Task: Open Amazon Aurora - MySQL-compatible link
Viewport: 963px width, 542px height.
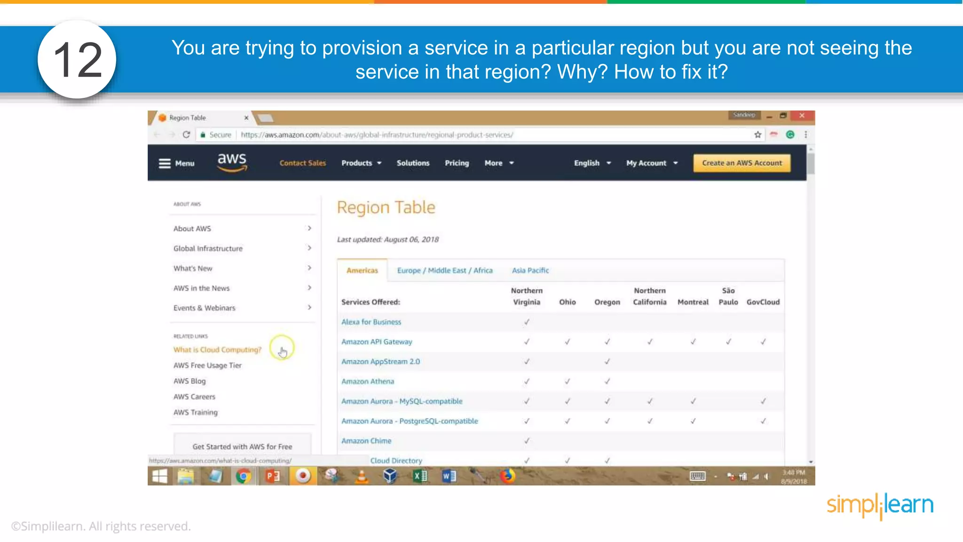Action: 402,401
